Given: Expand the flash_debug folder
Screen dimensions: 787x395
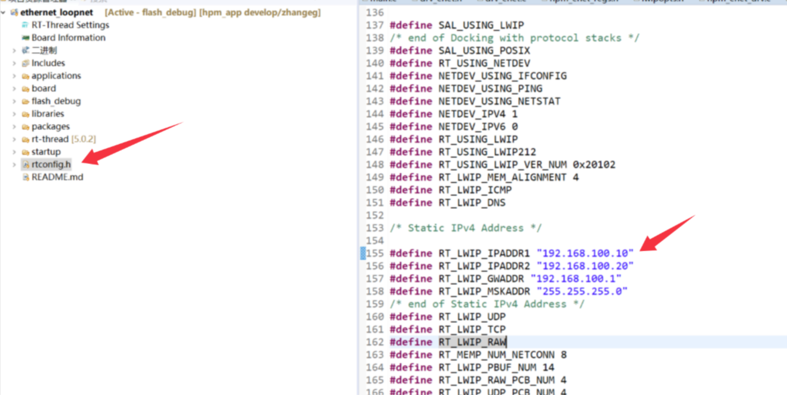Looking at the screenshot, I should click(x=14, y=101).
